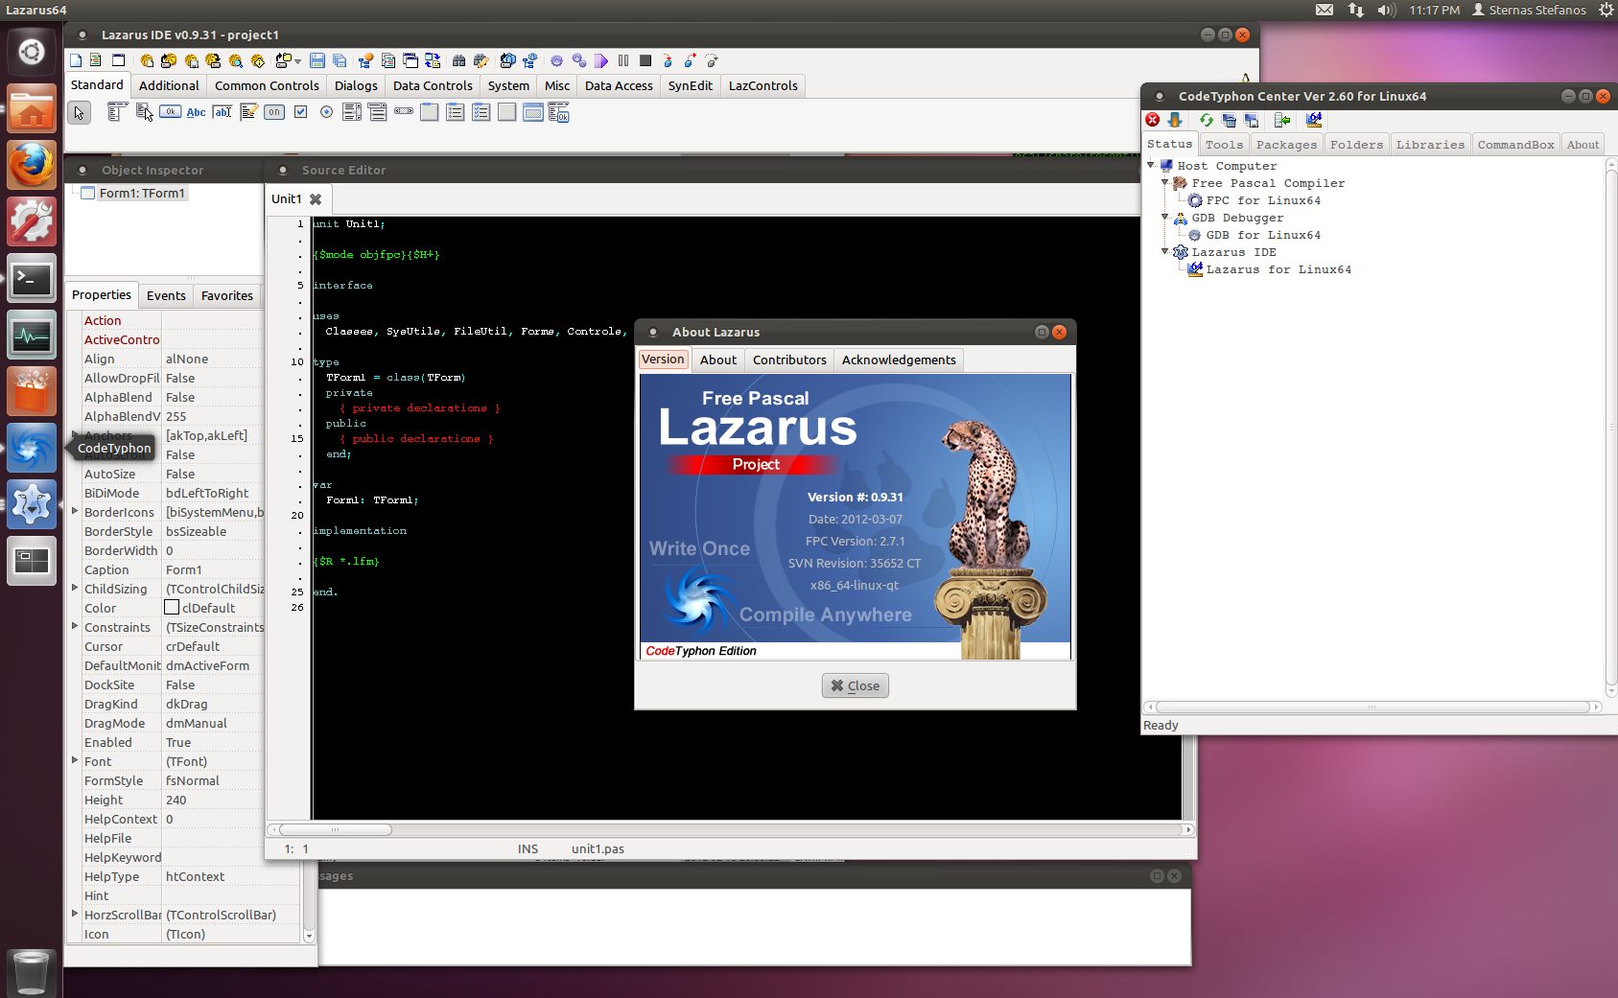
Task: Select the TToggleBox on component icon
Action: [274, 113]
